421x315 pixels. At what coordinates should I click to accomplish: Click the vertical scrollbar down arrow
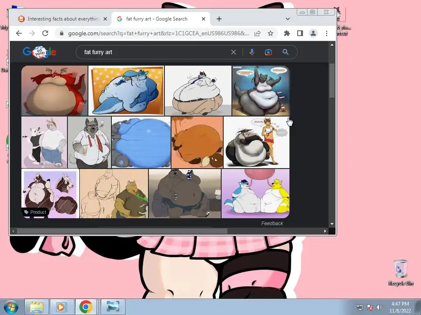tap(332, 224)
